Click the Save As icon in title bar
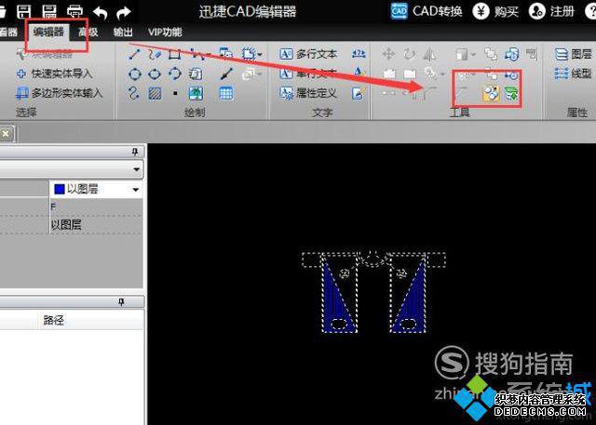The image size is (596, 425). [x=49, y=10]
